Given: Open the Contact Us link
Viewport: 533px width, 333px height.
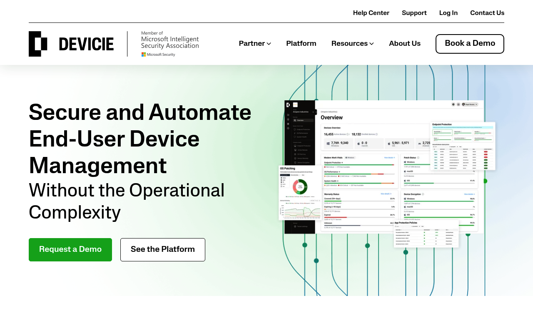Looking at the screenshot, I should coord(487,13).
